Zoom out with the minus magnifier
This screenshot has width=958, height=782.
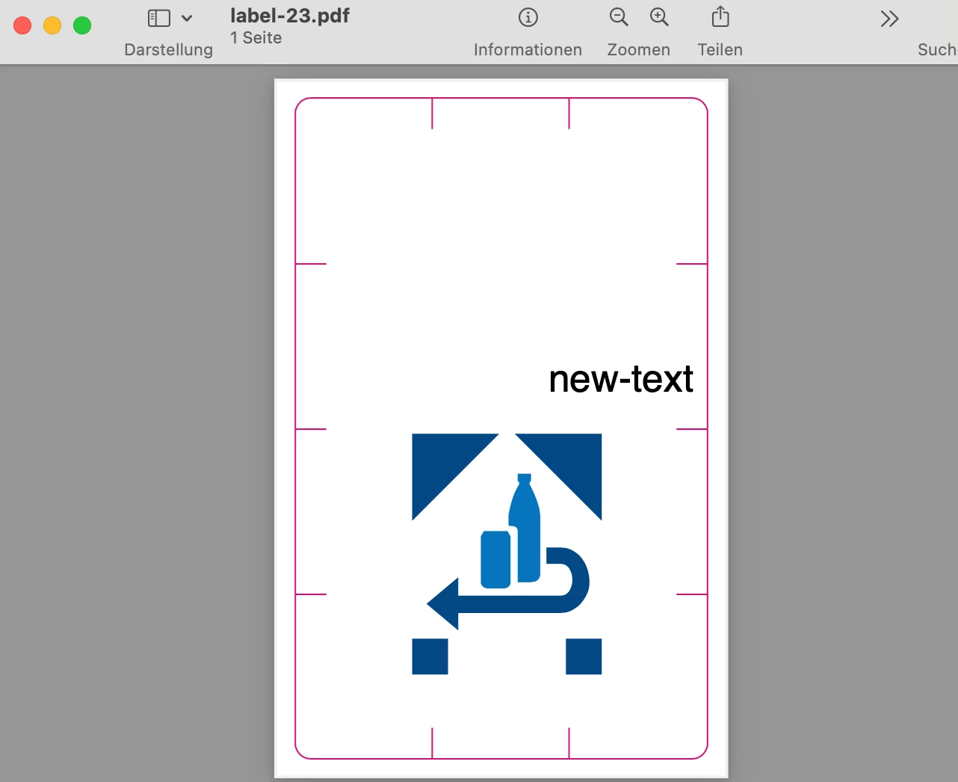point(619,17)
